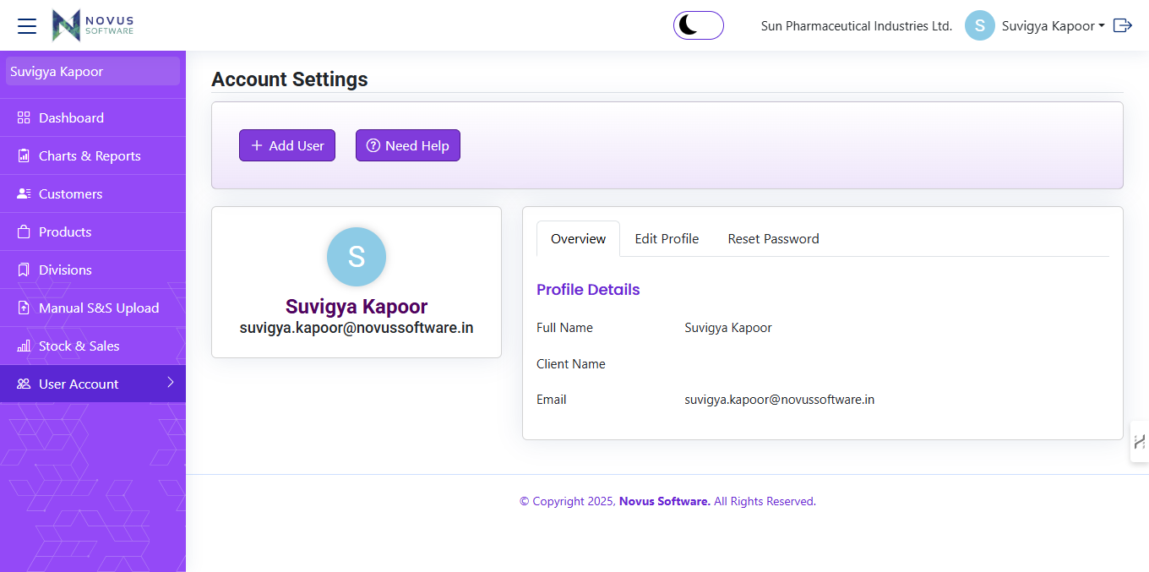Viewport: 1149px width, 572px height.
Task: Click Email value in Profile Details
Action: pyautogui.click(x=780, y=400)
